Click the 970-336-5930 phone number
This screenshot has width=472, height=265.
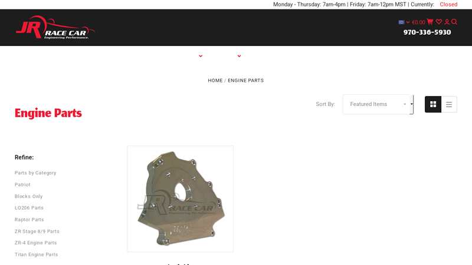[427, 32]
